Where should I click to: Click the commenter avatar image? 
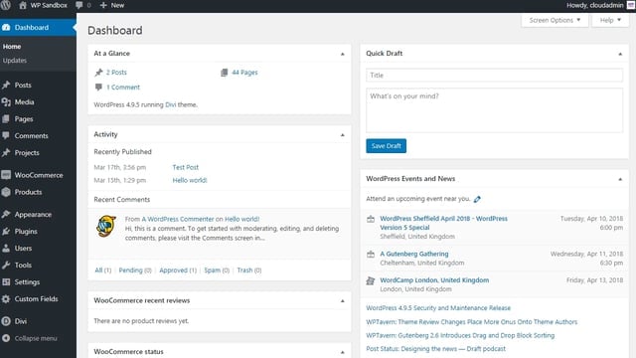pos(106,227)
